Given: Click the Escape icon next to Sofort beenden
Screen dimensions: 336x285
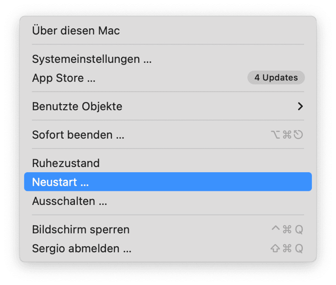Looking at the screenshot, I should tap(299, 135).
